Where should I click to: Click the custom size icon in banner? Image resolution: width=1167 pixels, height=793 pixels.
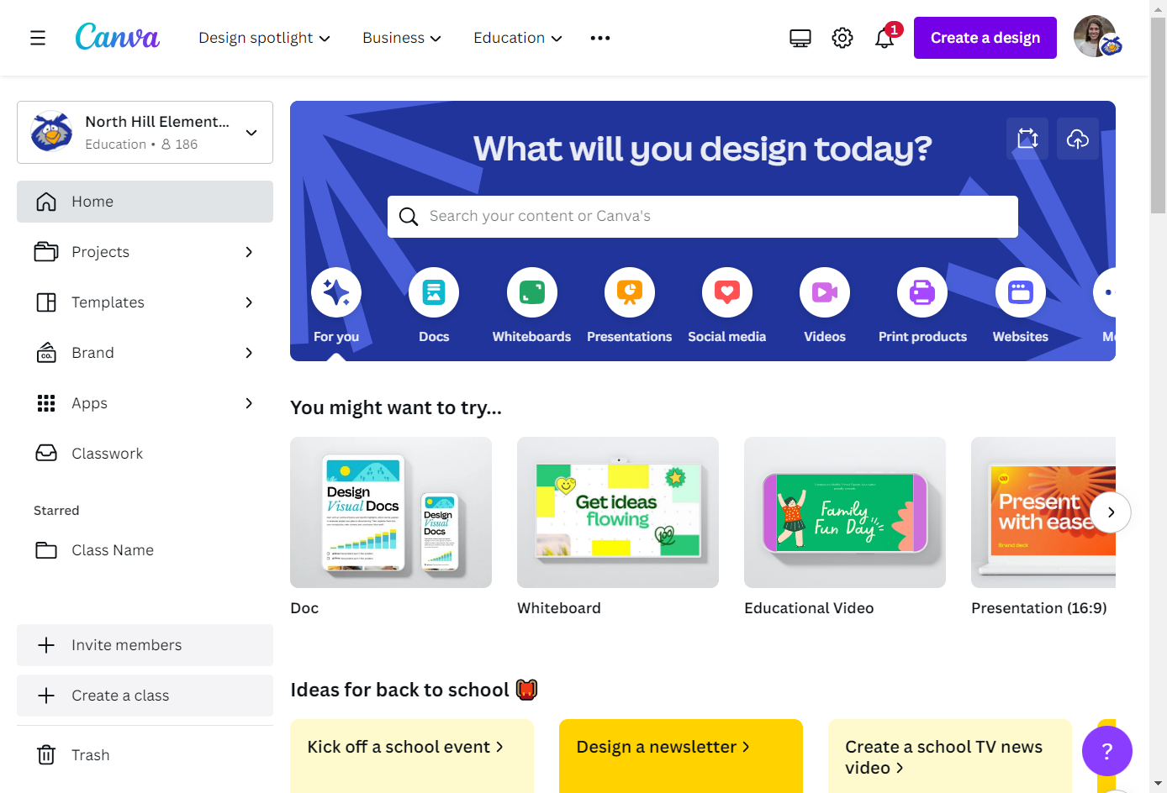(x=1027, y=139)
